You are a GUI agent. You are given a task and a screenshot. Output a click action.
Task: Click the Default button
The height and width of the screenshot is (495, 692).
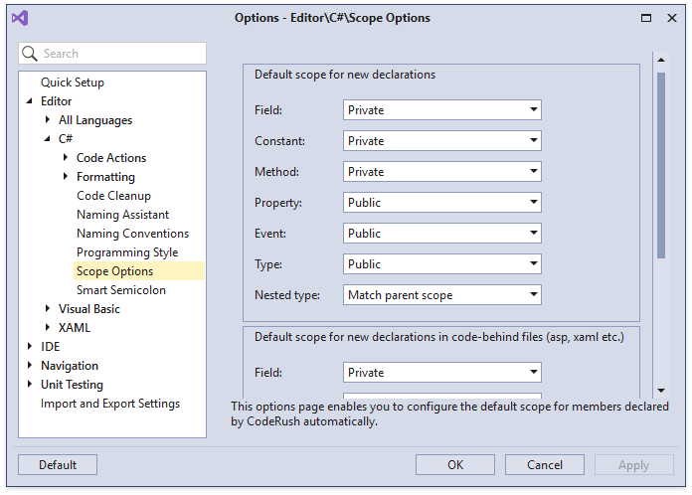tap(58, 465)
